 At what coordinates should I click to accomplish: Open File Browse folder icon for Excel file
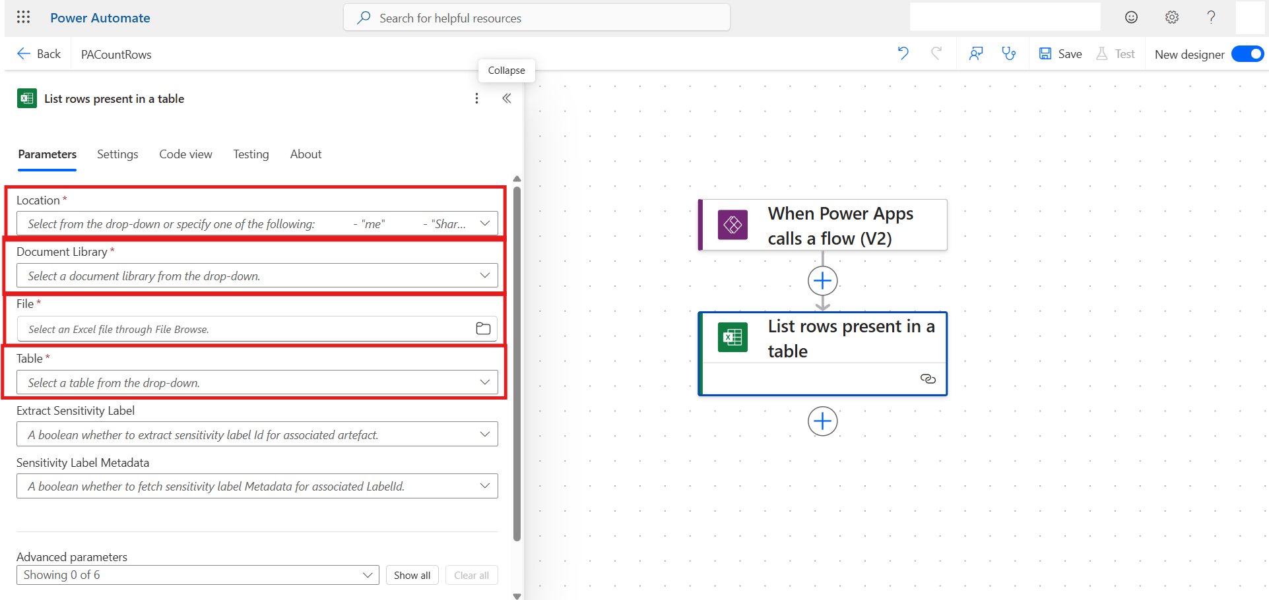pos(482,328)
